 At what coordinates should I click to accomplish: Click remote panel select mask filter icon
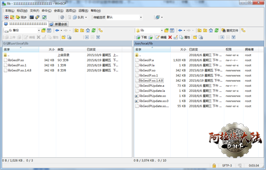tap(233, 37)
